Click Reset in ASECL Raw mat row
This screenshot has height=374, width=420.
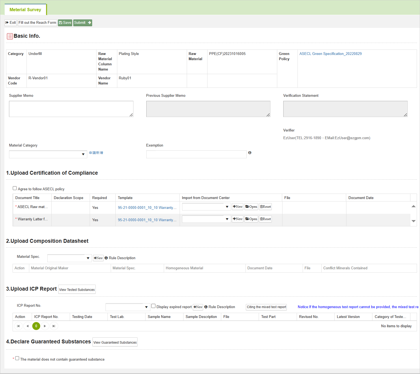(266, 207)
